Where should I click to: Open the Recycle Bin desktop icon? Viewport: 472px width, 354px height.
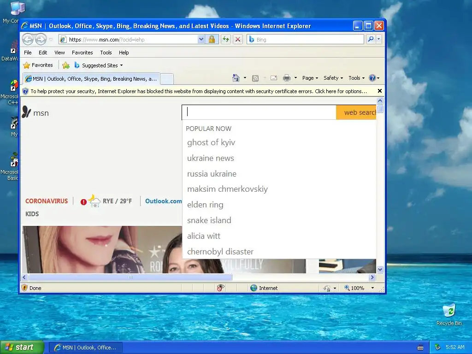(x=449, y=314)
